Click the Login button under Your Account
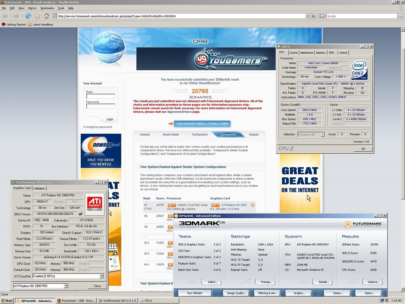Screen dimensions: 405x304 (110, 119)
